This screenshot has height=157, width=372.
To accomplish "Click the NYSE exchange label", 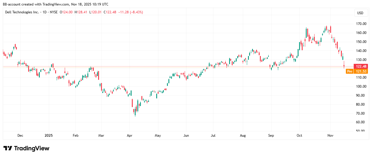I will point(53,12).
